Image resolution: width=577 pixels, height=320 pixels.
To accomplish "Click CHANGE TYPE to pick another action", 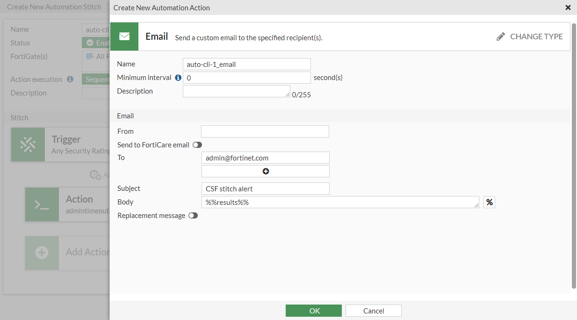I will click(x=536, y=36).
